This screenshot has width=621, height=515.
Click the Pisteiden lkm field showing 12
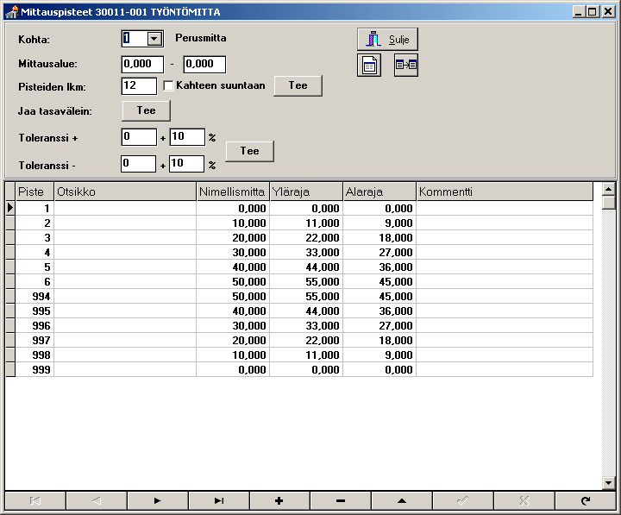(139, 86)
